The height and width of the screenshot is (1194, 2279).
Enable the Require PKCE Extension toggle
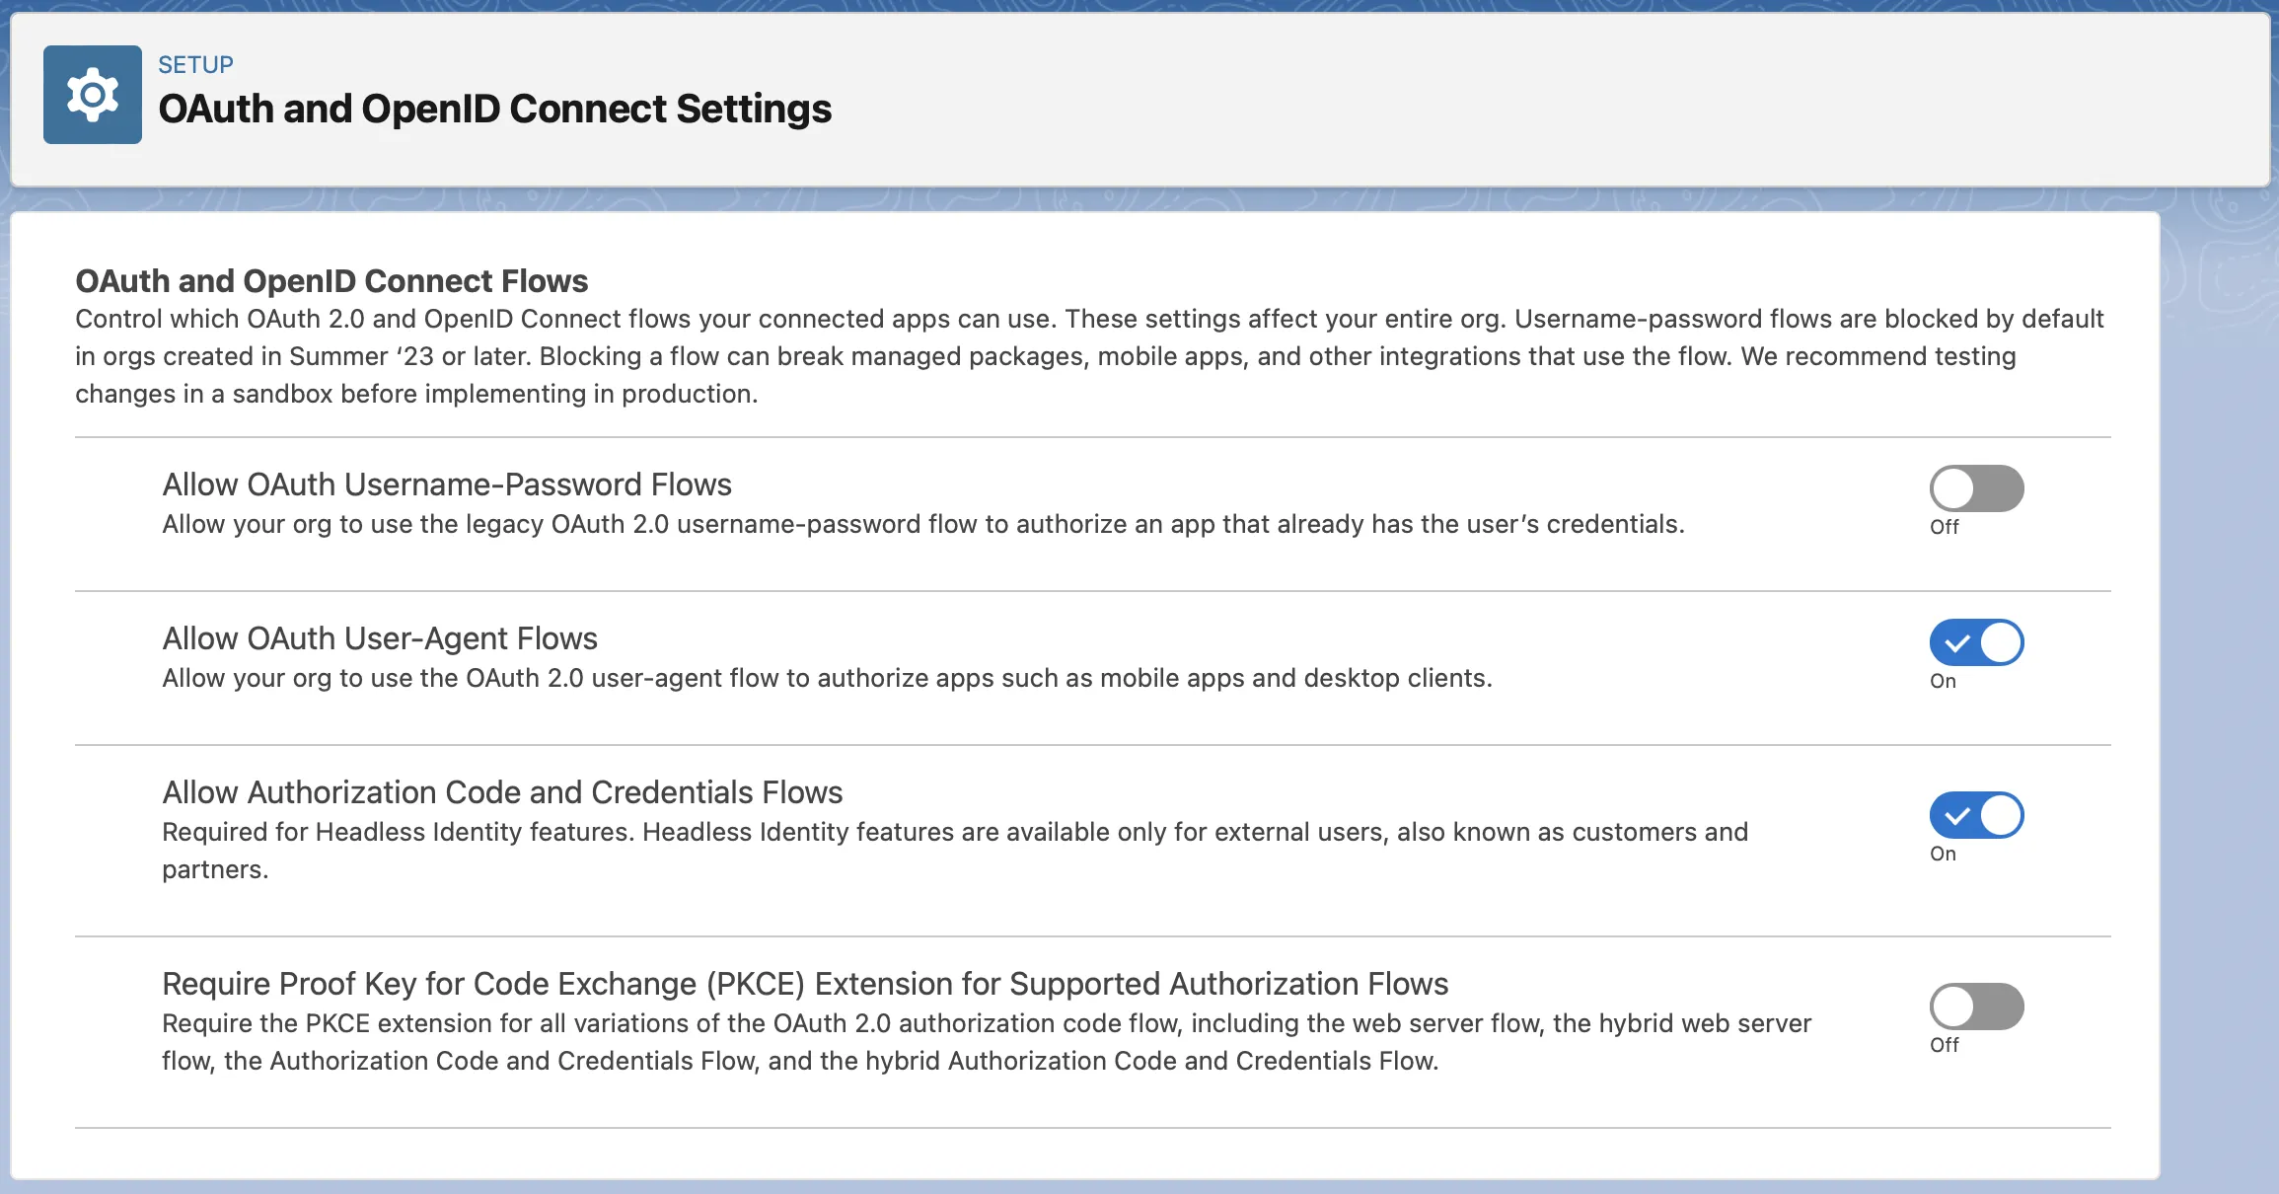click(1976, 1007)
